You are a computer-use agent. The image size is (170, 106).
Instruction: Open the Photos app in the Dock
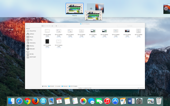(x=83, y=101)
